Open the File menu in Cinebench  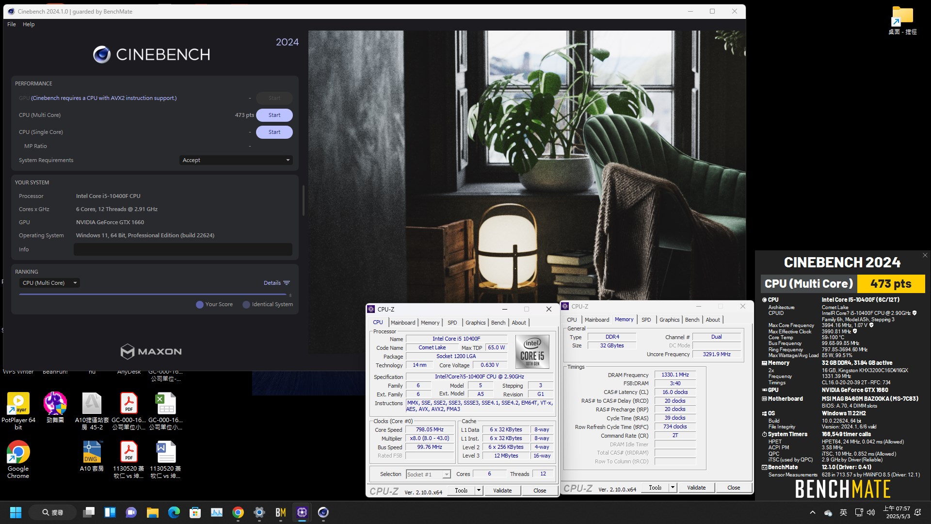coord(12,24)
